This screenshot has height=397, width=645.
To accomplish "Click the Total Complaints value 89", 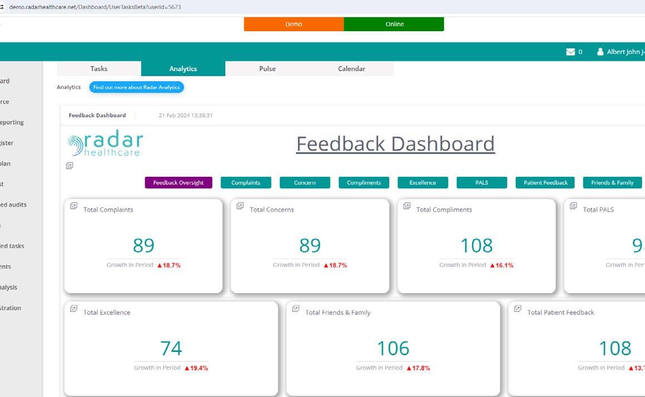I will (x=144, y=245).
